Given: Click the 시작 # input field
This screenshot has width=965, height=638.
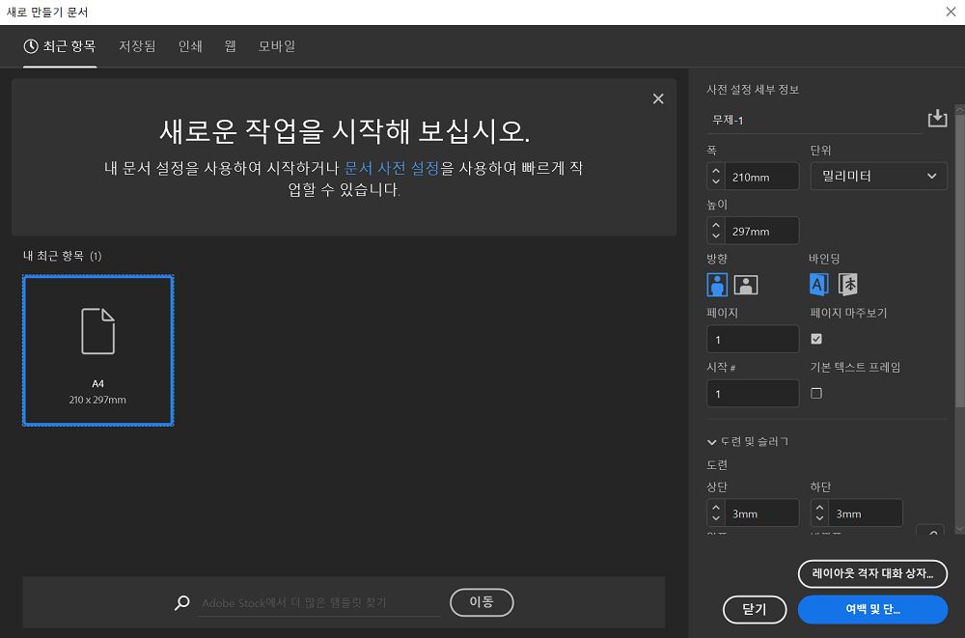Looking at the screenshot, I should (753, 394).
